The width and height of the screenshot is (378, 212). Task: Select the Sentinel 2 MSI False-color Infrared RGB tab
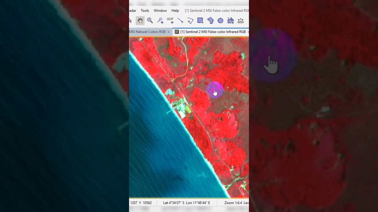click(213, 32)
